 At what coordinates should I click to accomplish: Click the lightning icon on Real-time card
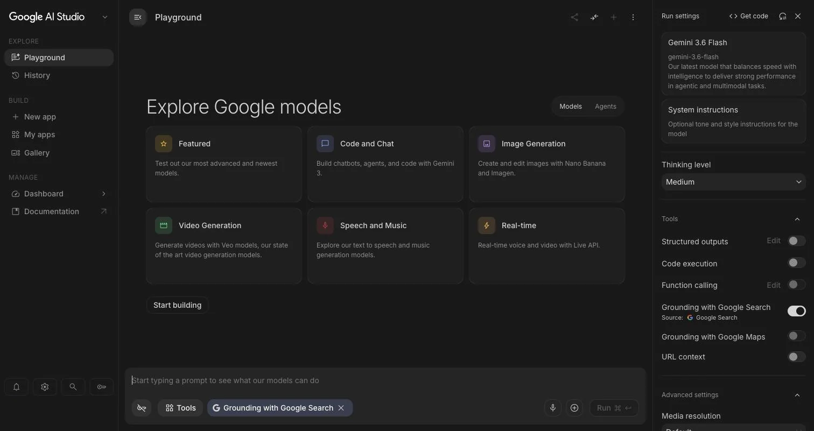click(487, 225)
